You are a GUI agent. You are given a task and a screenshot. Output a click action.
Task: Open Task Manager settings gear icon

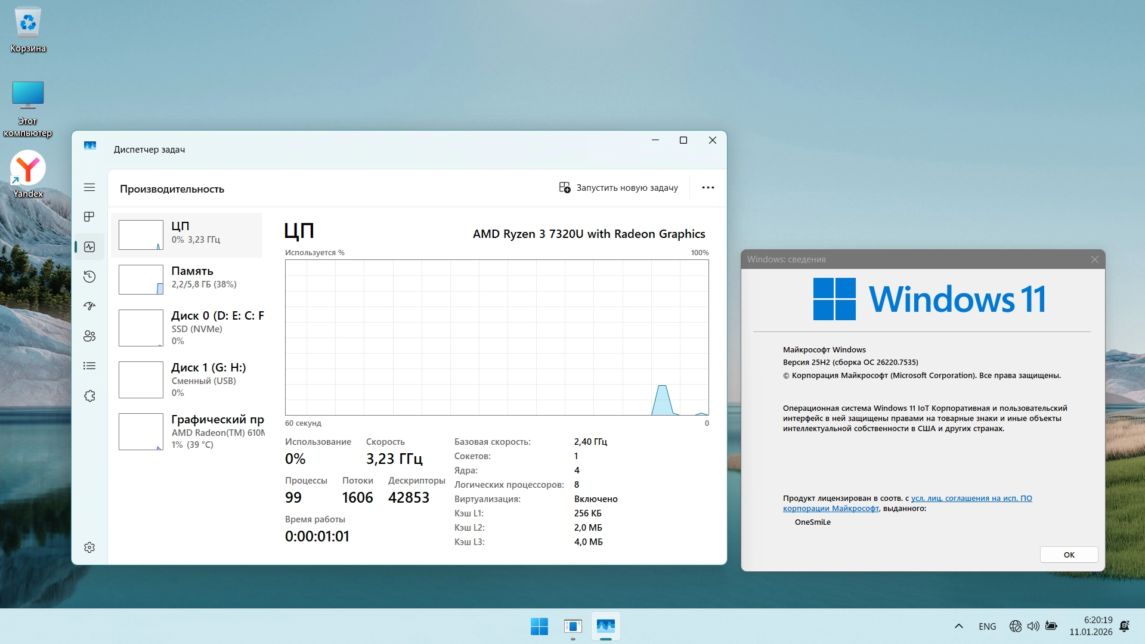point(89,547)
